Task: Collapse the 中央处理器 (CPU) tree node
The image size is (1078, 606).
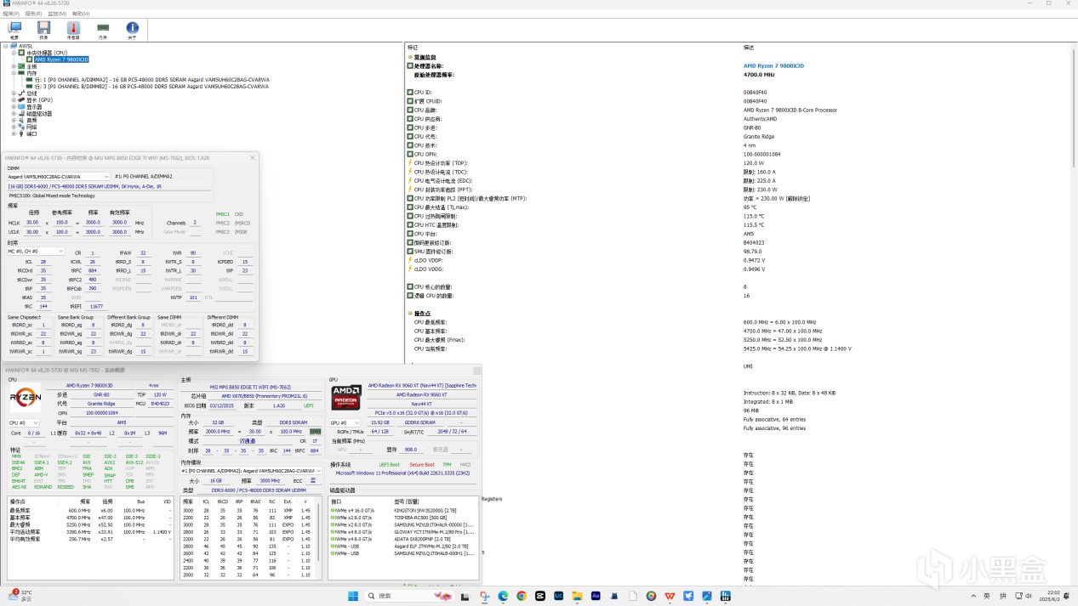Action: tap(14, 53)
